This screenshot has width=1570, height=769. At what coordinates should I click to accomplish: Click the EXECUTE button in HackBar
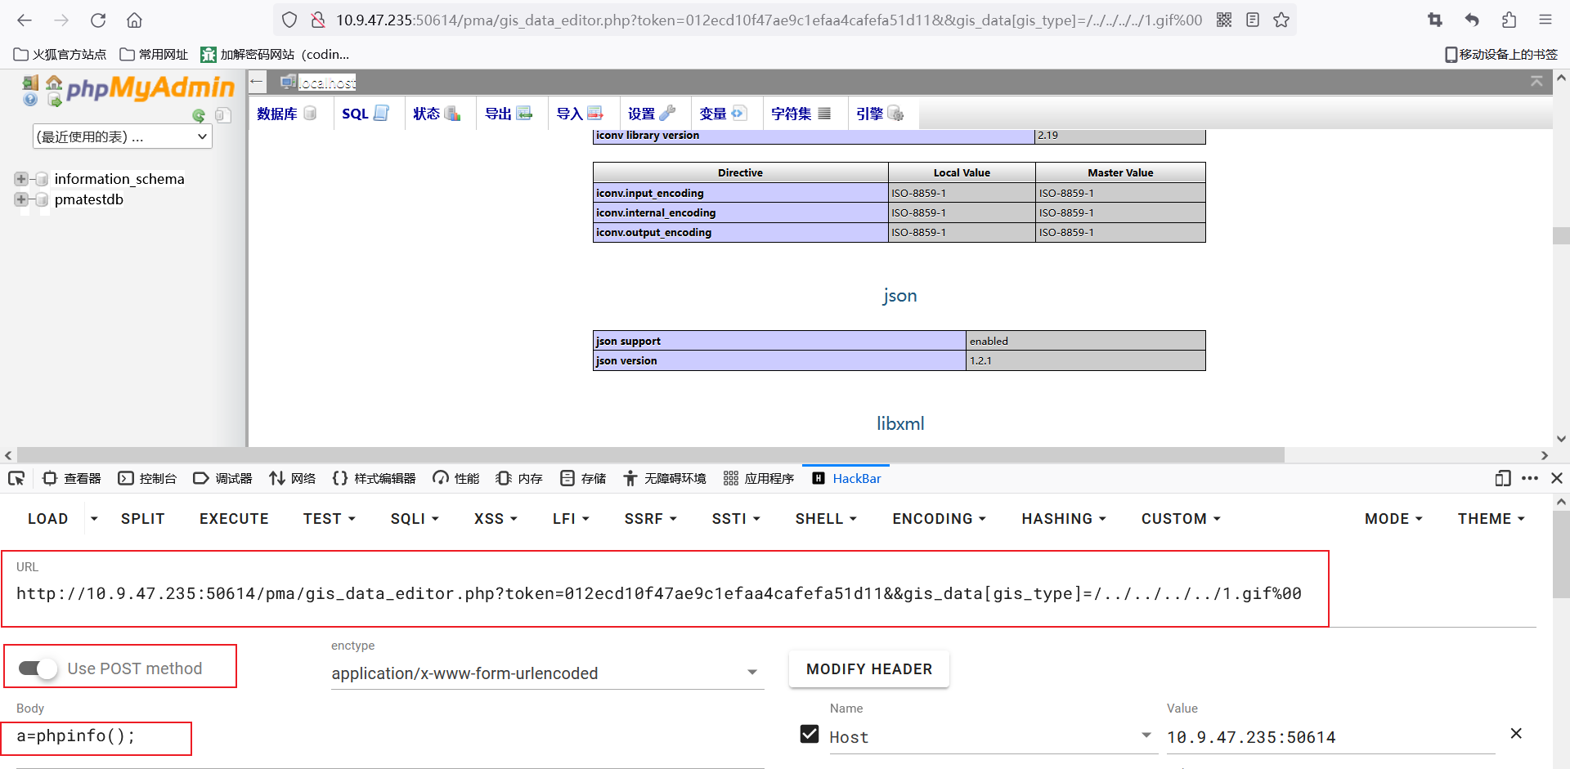(x=234, y=519)
